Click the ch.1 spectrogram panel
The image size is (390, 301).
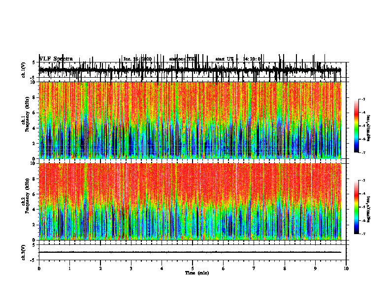(x=190, y=120)
